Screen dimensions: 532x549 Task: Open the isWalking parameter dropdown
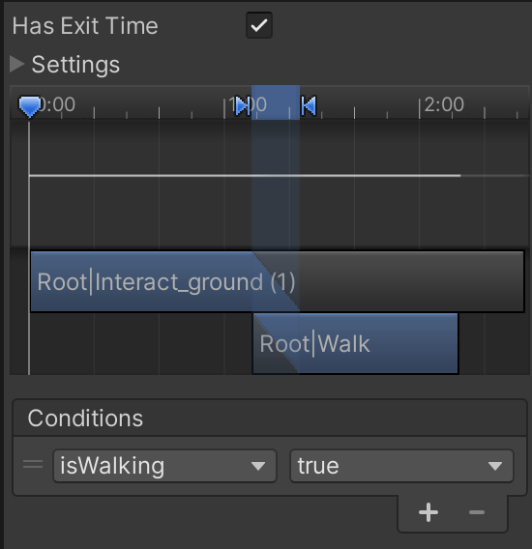[164, 466]
